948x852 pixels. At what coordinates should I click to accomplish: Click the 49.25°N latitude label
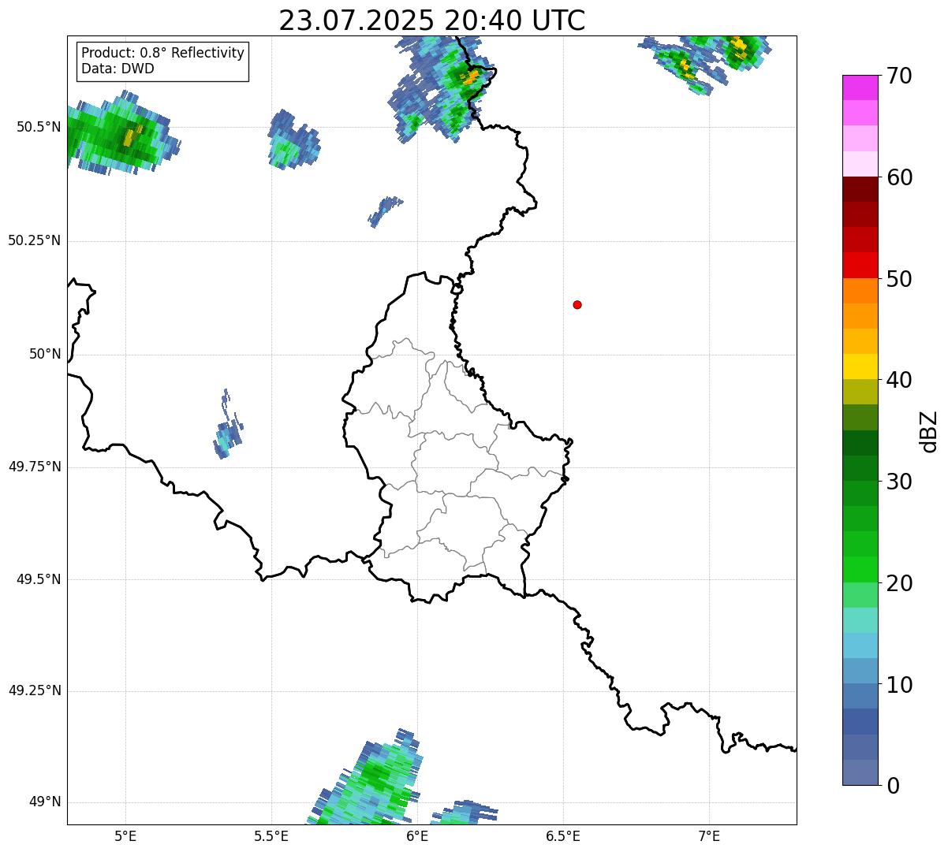pos(34,690)
